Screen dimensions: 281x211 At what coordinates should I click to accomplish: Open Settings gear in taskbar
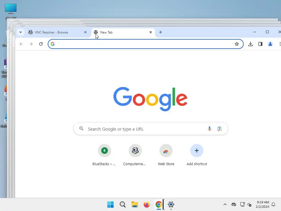pyautogui.click(x=171, y=204)
